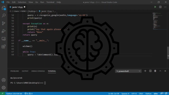Click the remote window indicator in status bar
This screenshot has width=169, height=95.
click(2, 93)
